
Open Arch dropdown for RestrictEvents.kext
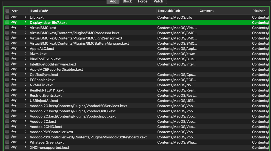pos(19,95)
